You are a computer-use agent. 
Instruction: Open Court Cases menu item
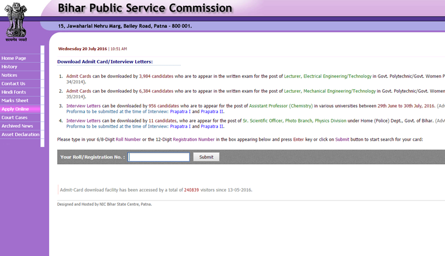click(15, 118)
